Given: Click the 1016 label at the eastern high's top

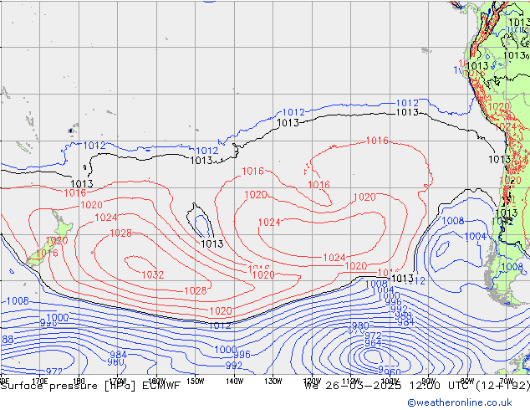Looking at the screenshot, I should [x=377, y=140].
